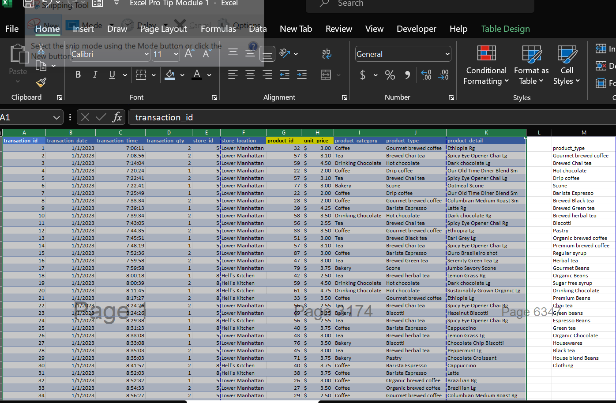Open the General number format dropdown
Image resolution: width=616 pixels, height=403 pixels.
click(403, 54)
